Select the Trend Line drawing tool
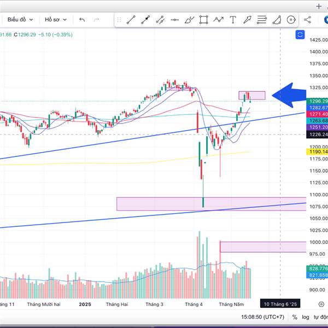 coord(131,20)
